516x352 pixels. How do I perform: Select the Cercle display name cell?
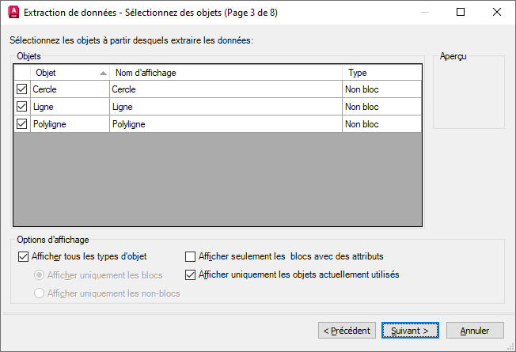point(226,89)
